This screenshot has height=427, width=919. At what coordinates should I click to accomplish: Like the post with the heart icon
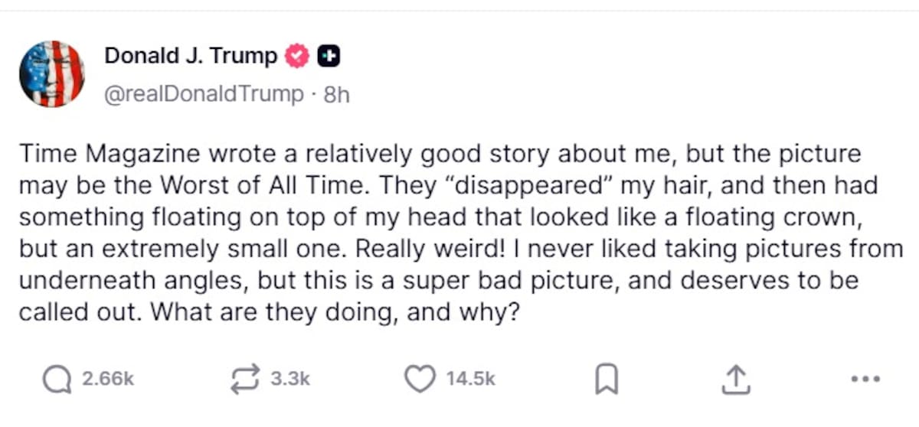419,379
